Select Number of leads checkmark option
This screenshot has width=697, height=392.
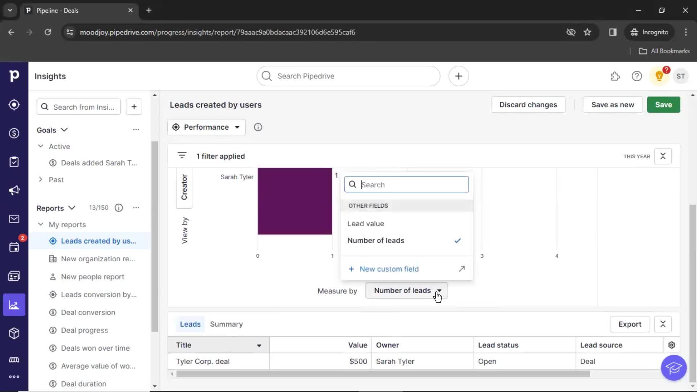457,240
